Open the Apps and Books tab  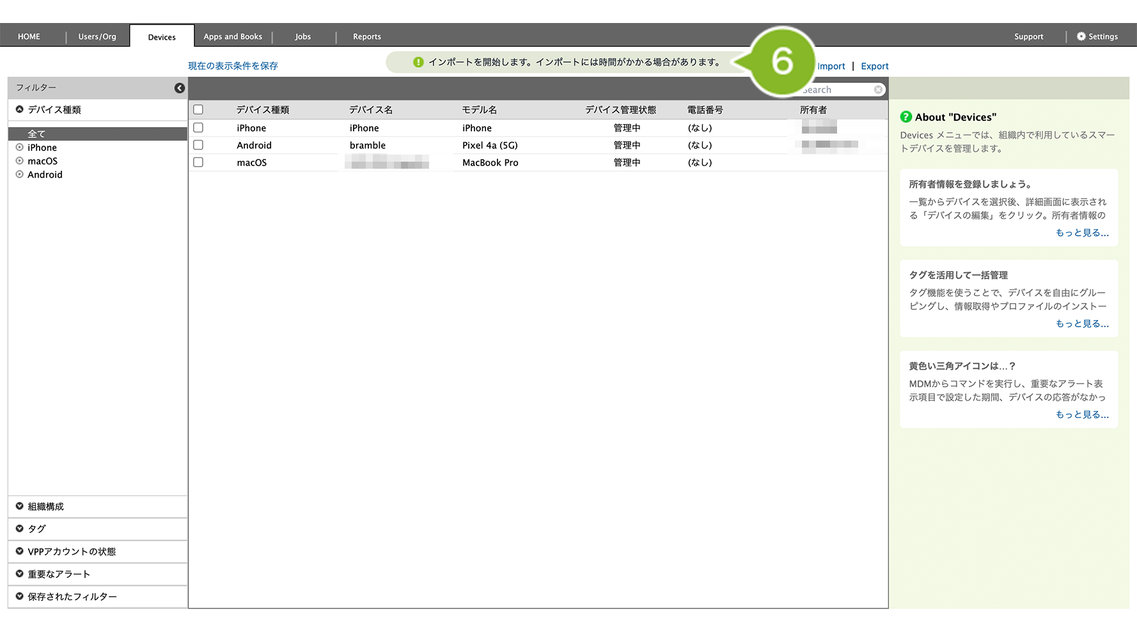click(x=233, y=36)
